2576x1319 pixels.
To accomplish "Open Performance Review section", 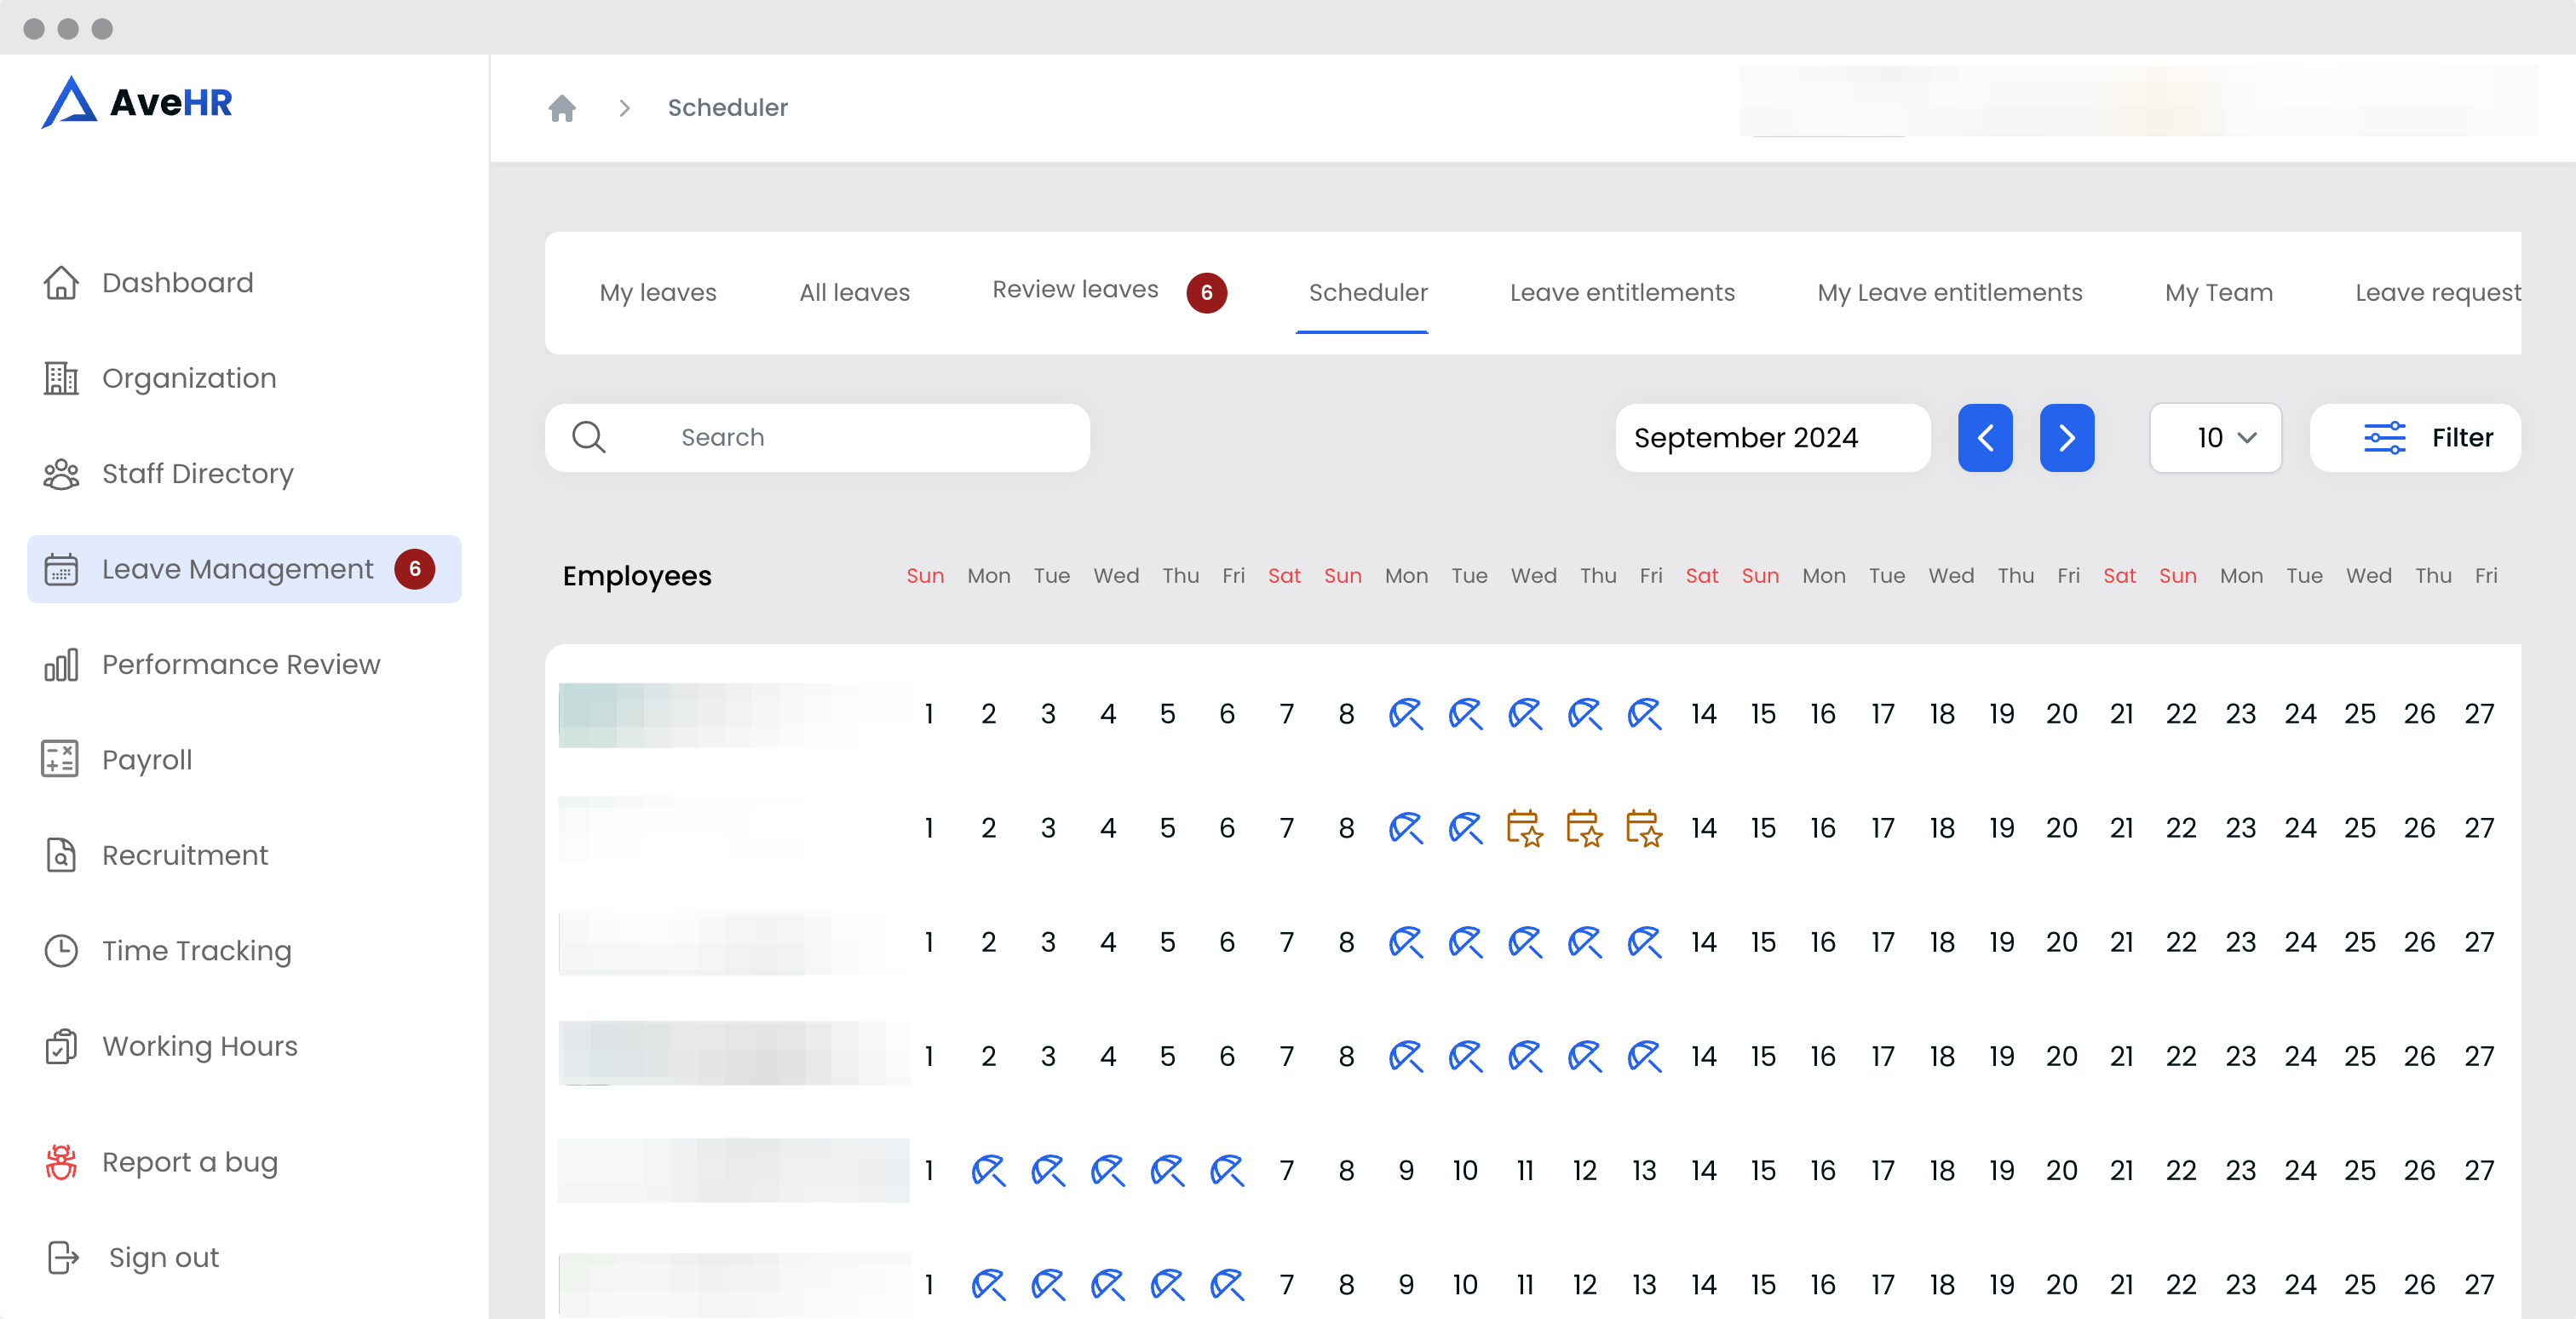I will tap(240, 665).
